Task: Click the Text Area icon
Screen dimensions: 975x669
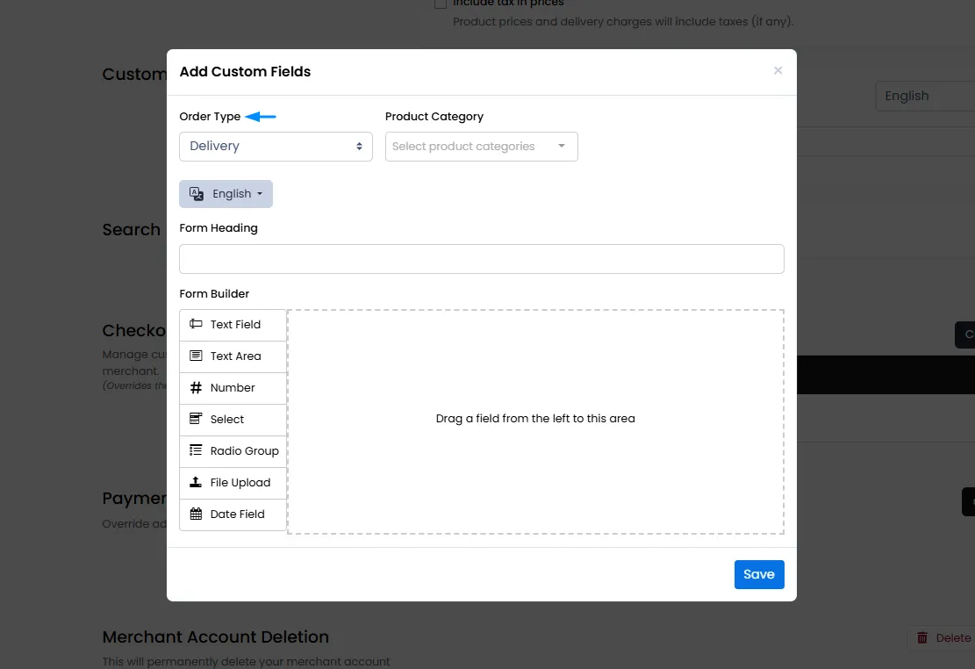Action: pos(196,356)
